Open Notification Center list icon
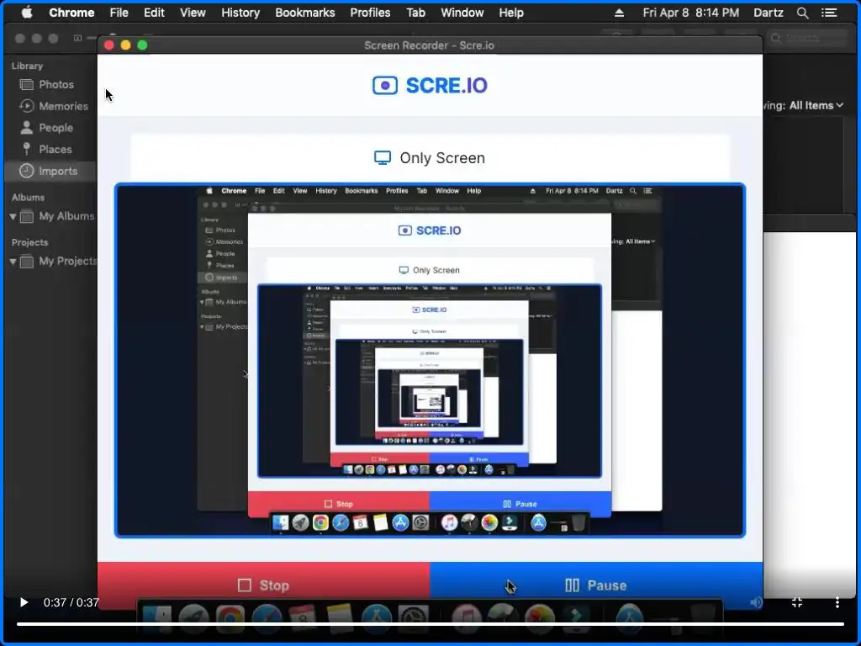The height and width of the screenshot is (646, 861). pyautogui.click(x=828, y=13)
